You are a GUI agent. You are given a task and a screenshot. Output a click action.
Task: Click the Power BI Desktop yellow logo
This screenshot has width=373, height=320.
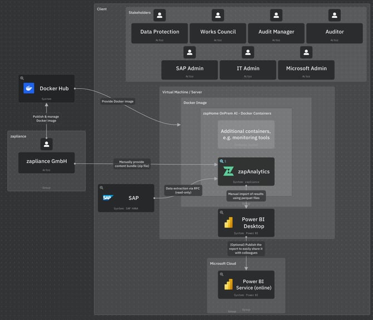click(228, 222)
